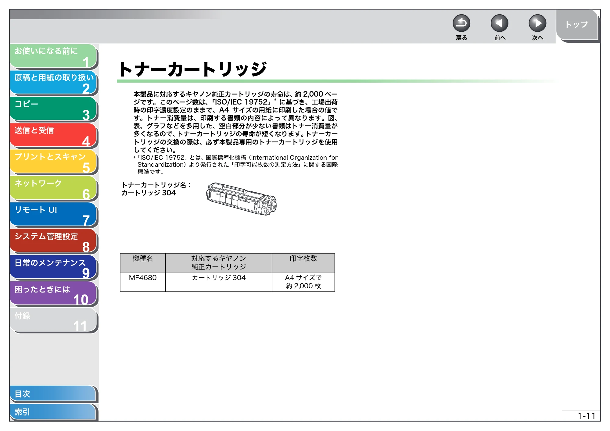610x431 pixels.
Task: Go to the previous page with 前へ icon
Action: click(x=499, y=23)
